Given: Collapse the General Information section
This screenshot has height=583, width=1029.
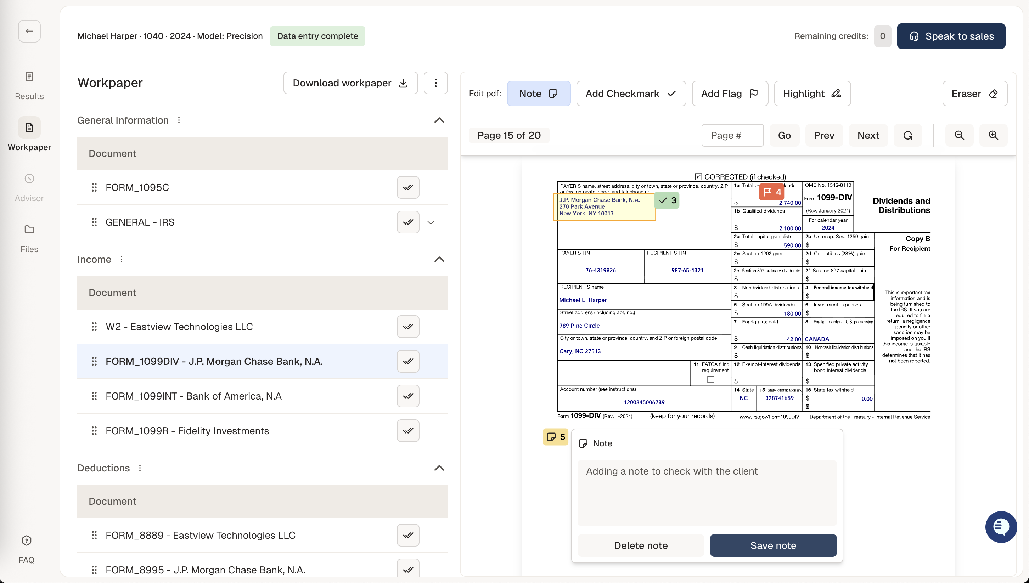Looking at the screenshot, I should point(439,120).
